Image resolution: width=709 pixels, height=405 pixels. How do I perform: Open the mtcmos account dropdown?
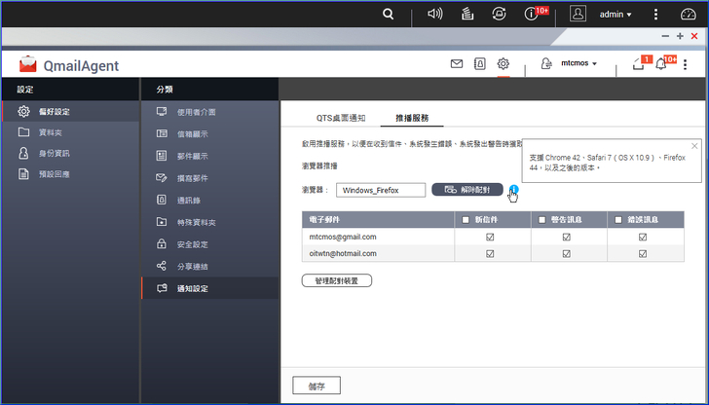tap(579, 64)
